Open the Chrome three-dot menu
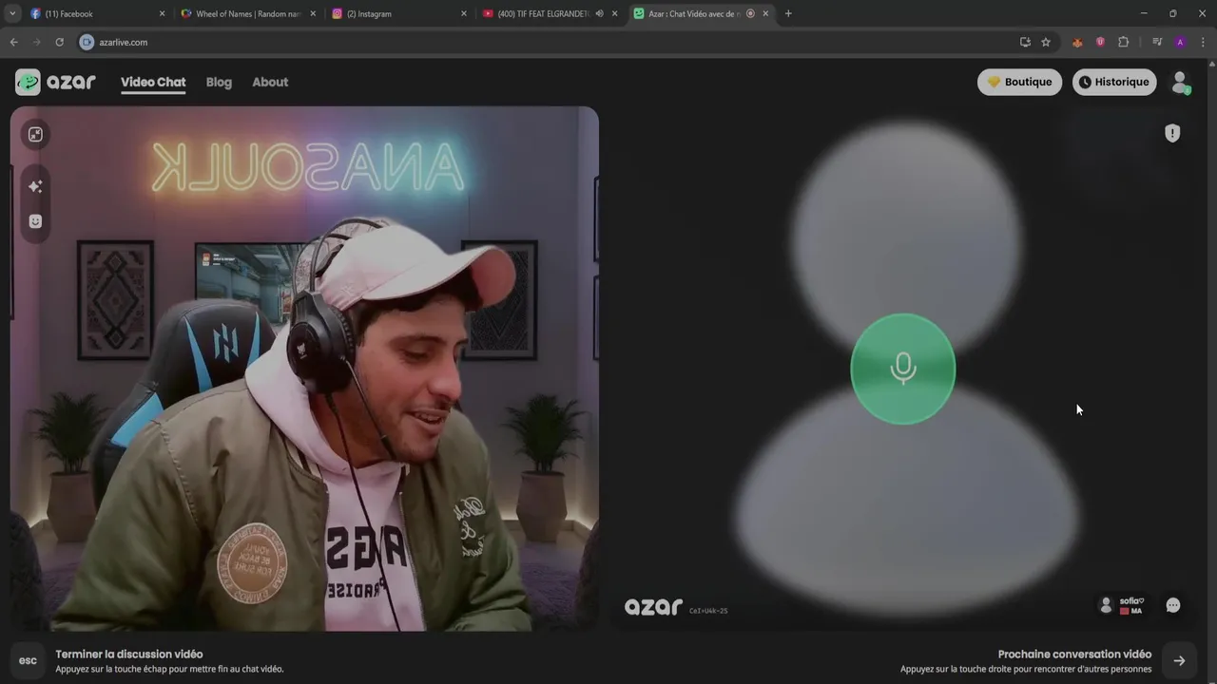 click(1203, 42)
